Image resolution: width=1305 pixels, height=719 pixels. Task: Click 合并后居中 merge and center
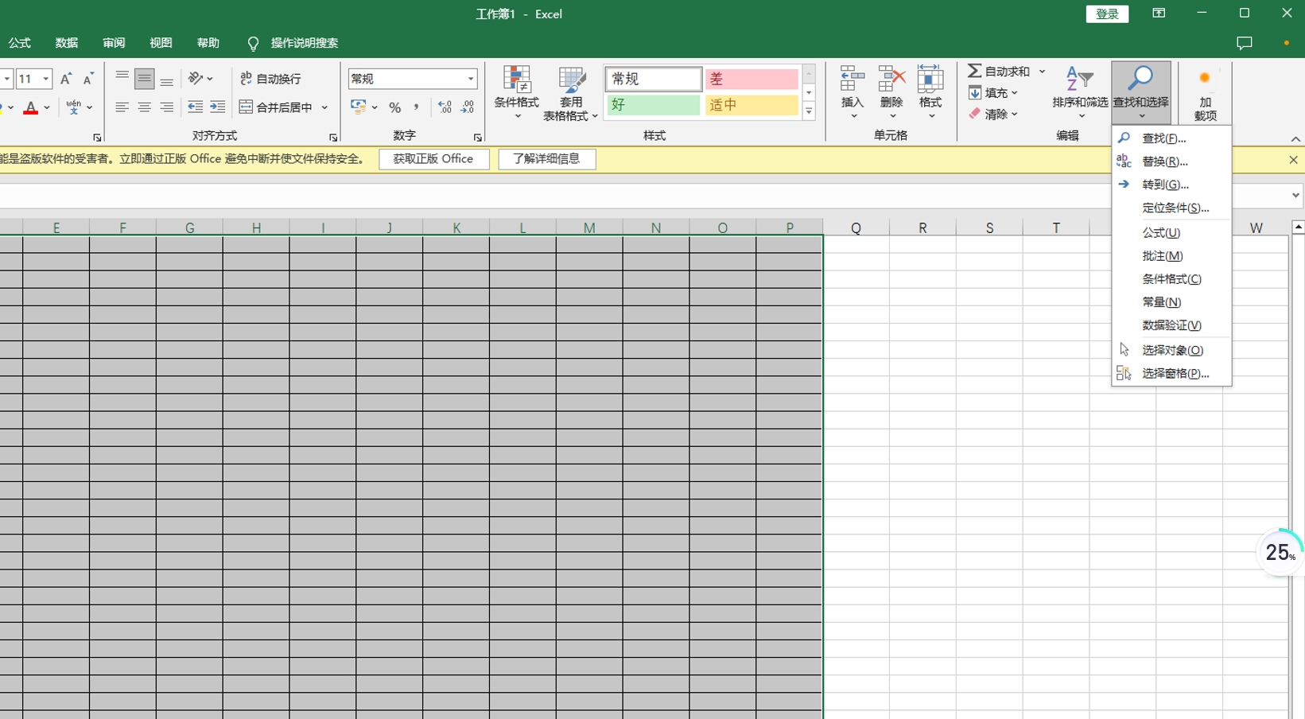[x=276, y=107]
